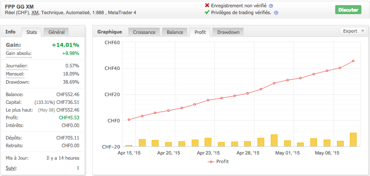The height and width of the screenshot is (176, 370).
Task: Click the help icon beside Privilèges de trading vérifiés
Action: [x=276, y=13]
